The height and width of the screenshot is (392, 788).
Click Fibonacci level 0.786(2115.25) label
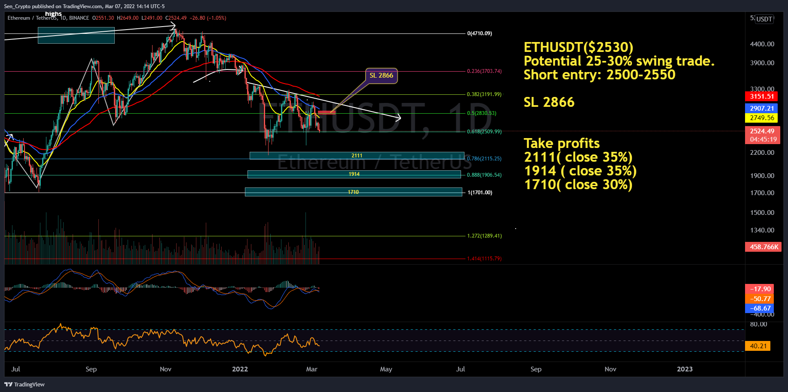(484, 159)
